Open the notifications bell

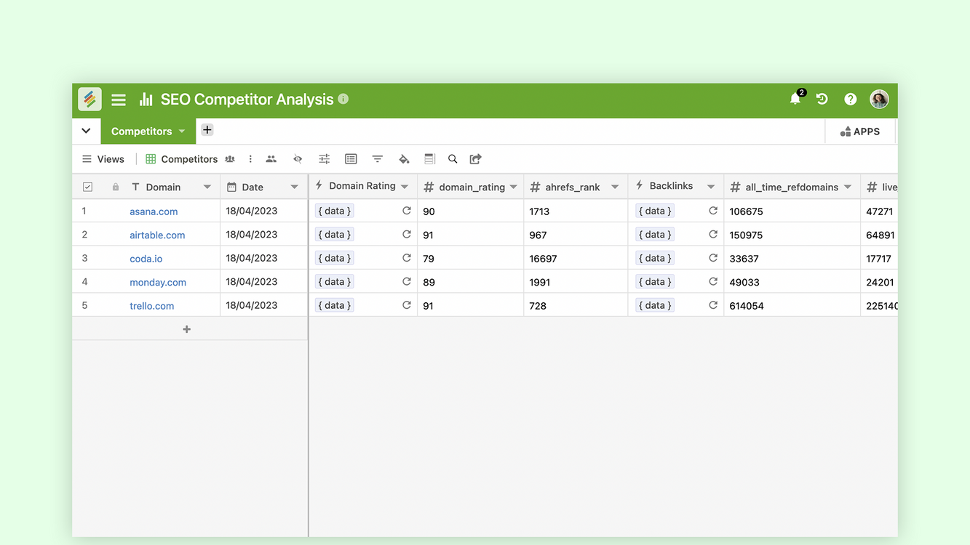795,99
